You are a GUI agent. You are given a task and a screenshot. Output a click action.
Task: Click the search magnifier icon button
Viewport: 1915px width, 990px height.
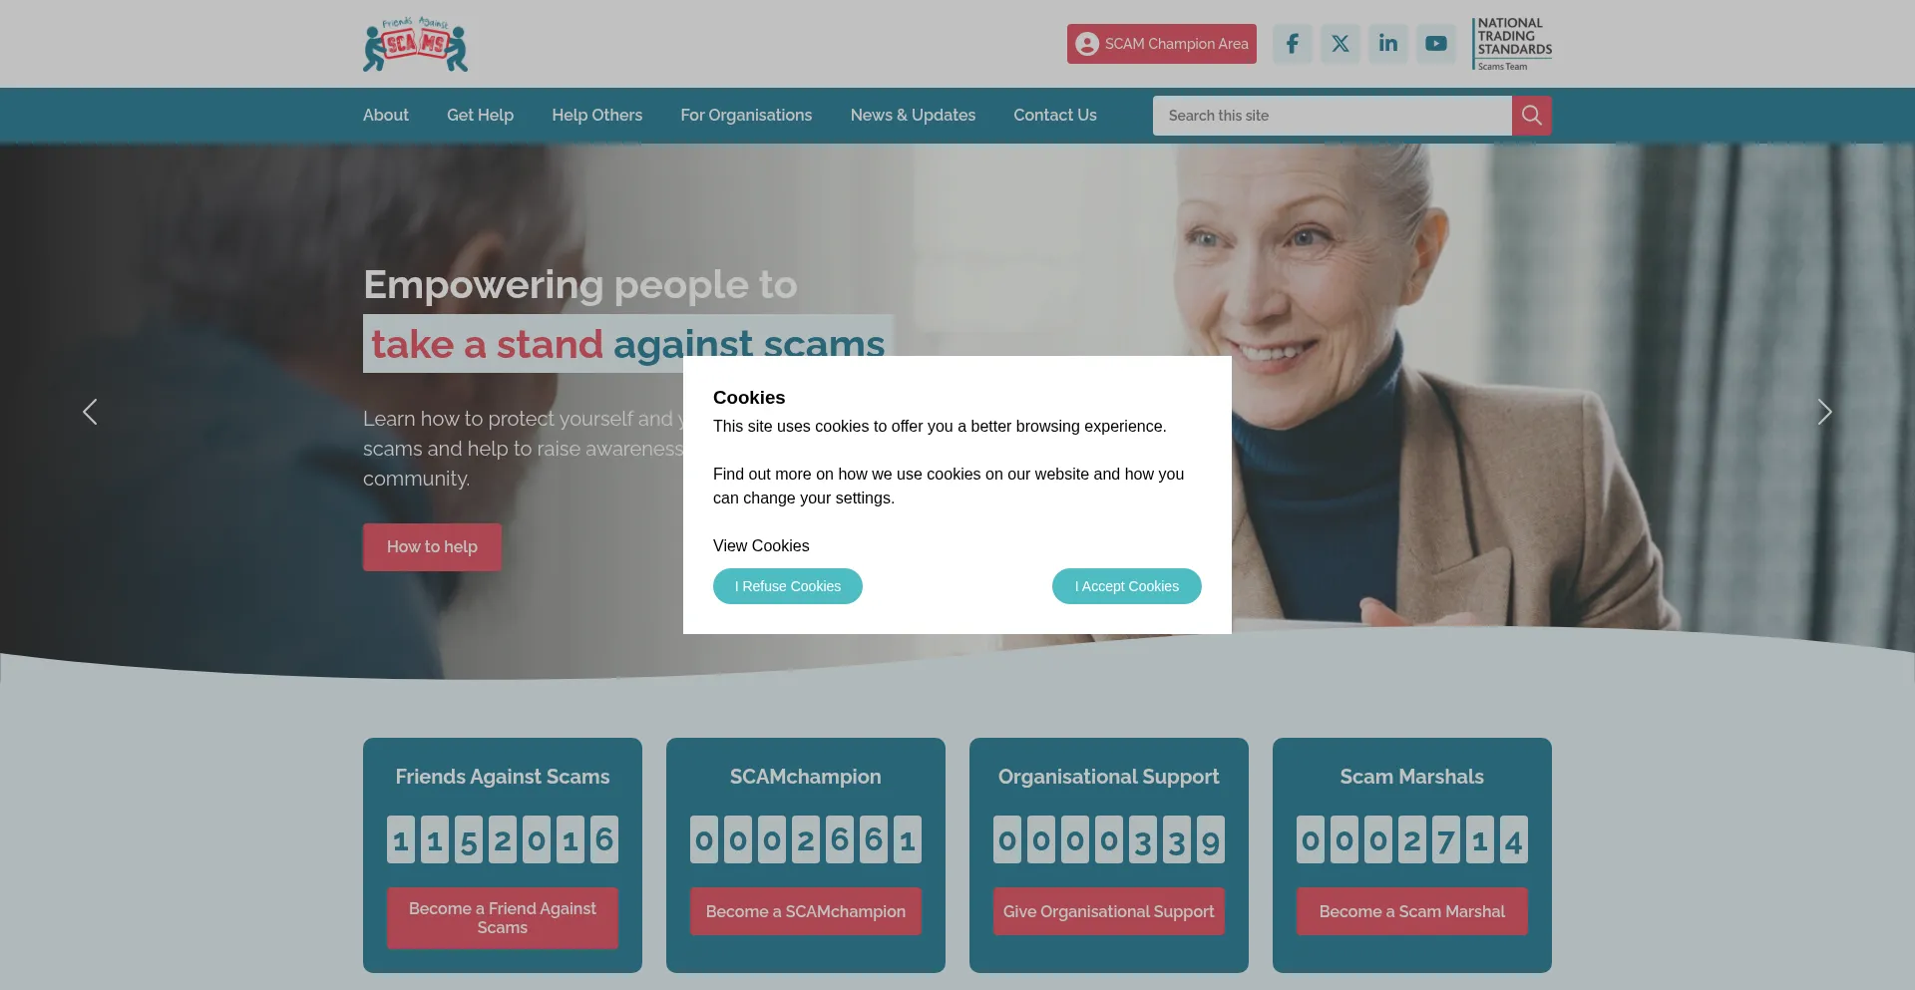point(1531,116)
